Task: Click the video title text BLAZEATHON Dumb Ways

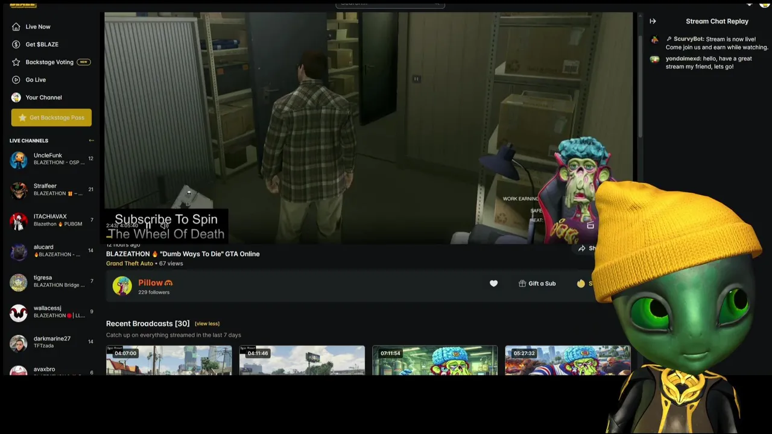Action: [x=183, y=254]
